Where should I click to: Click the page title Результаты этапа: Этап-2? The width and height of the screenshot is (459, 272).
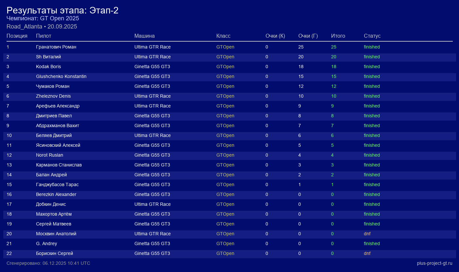click(62, 10)
